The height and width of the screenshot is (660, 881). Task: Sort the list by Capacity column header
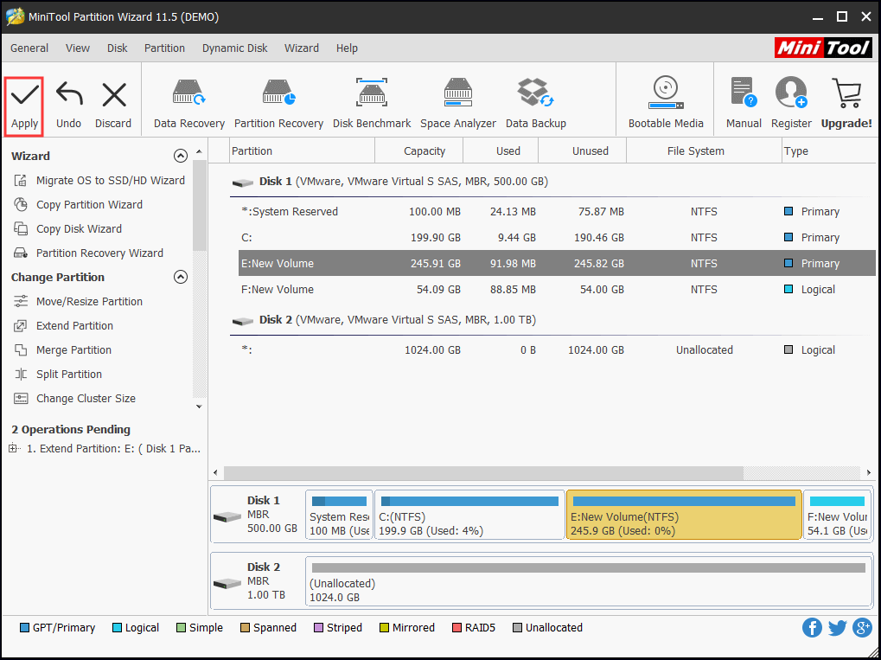tap(424, 151)
